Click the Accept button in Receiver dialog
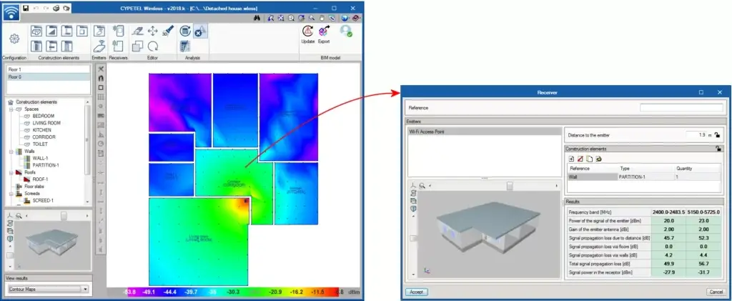Viewport: 732px width, 301px height. coord(417,292)
